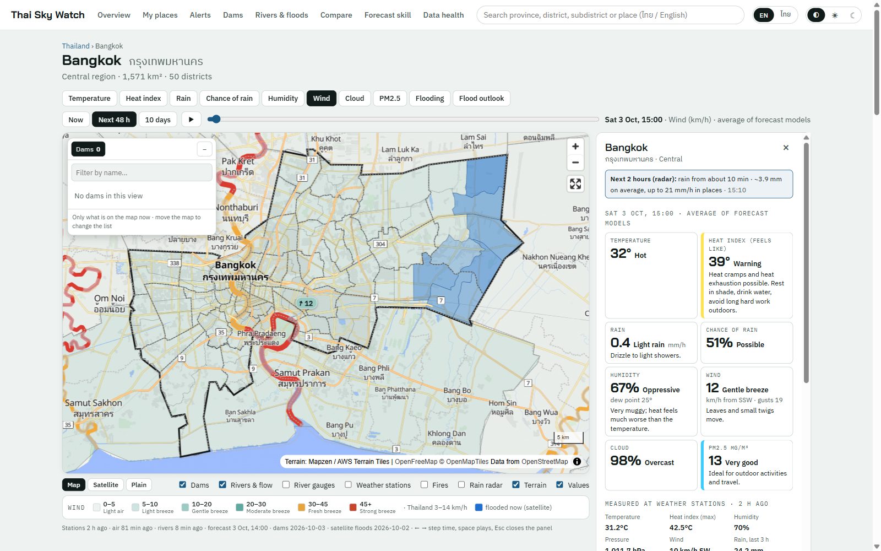Switch basemap to Satellite
This screenshot has height=551, width=881.
tap(106, 485)
